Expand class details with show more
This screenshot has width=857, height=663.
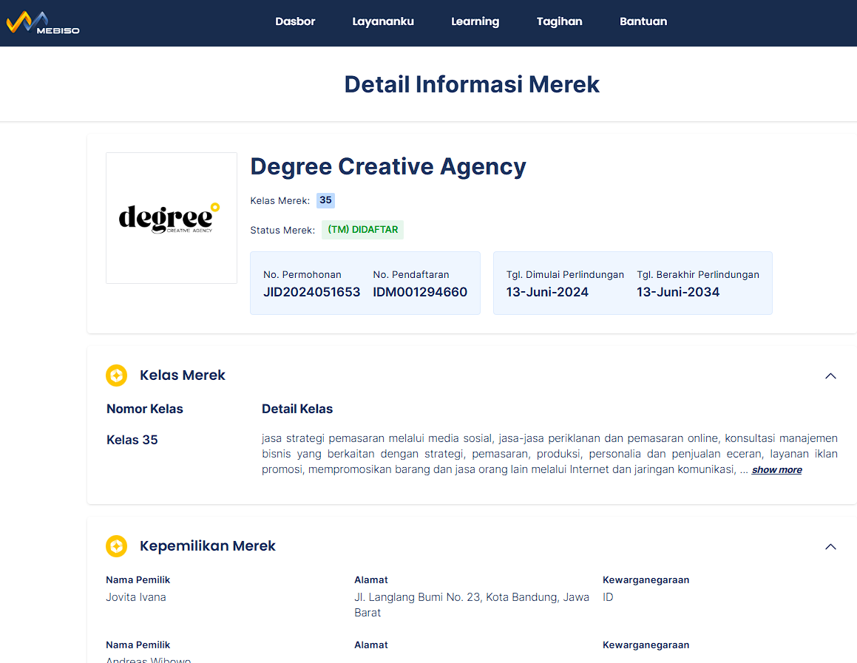pyautogui.click(x=776, y=469)
